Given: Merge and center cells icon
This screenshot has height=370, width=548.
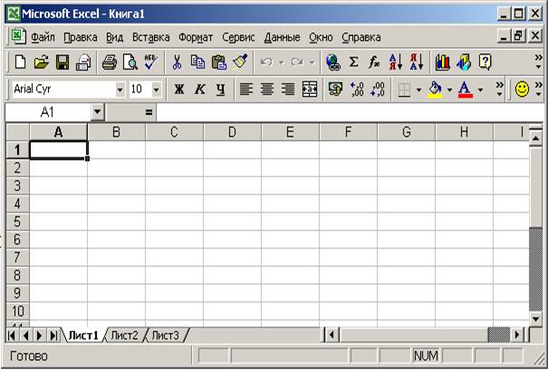Looking at the screenshot, I should pyautogui.click(x=310, y=90).
